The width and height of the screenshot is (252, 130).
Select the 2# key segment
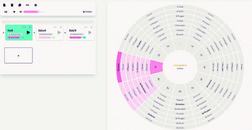pyautogui.click(x=201, y=55)
